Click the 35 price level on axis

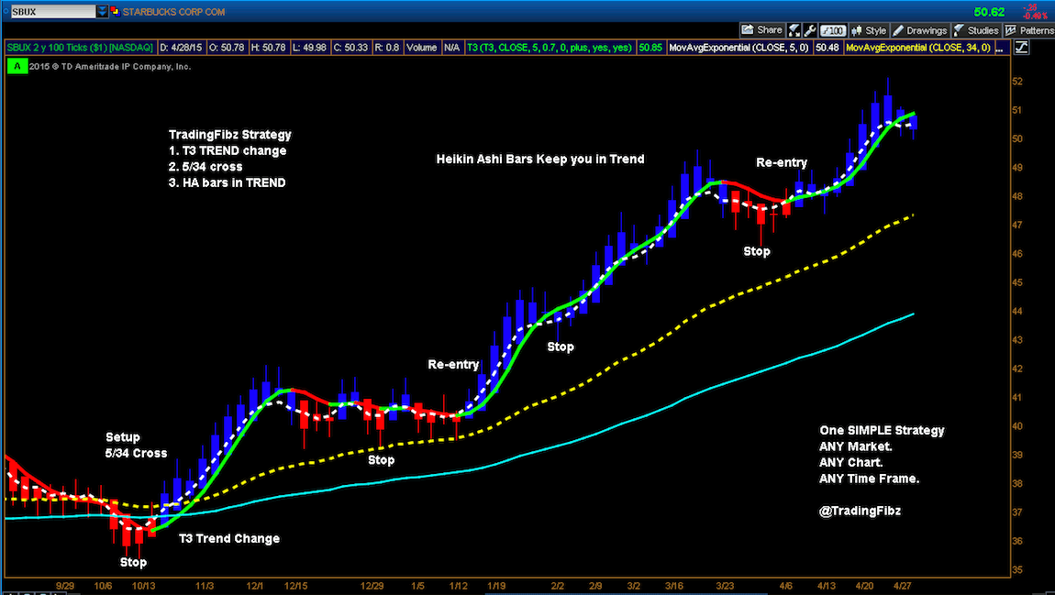[1017, 570]
